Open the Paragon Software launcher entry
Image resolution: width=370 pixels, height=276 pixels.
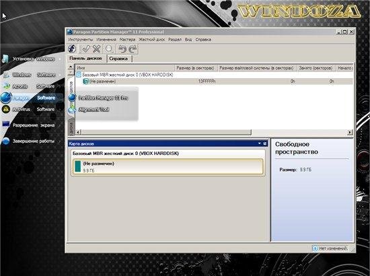pos(34,98)
